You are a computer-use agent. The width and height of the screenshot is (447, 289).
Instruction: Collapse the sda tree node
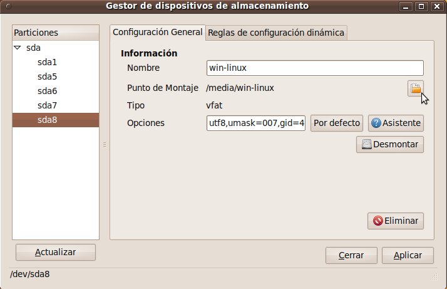click(x=18, y=48)
